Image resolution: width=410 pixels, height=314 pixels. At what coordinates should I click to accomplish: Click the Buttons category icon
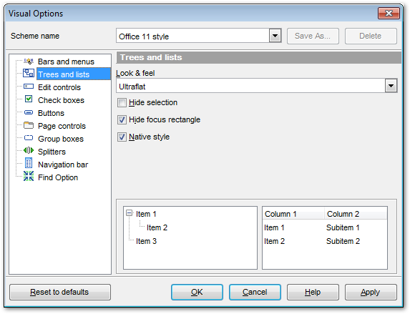point(29,112)
